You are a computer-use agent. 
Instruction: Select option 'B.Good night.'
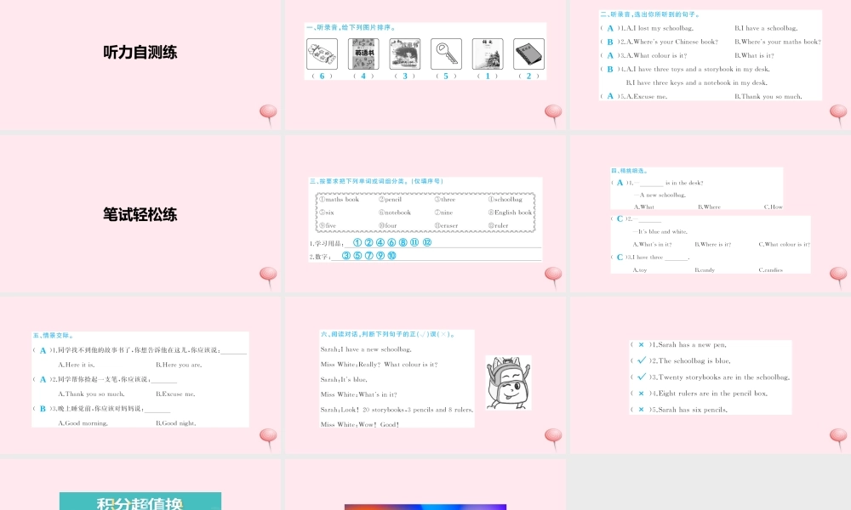click(176, 423)
